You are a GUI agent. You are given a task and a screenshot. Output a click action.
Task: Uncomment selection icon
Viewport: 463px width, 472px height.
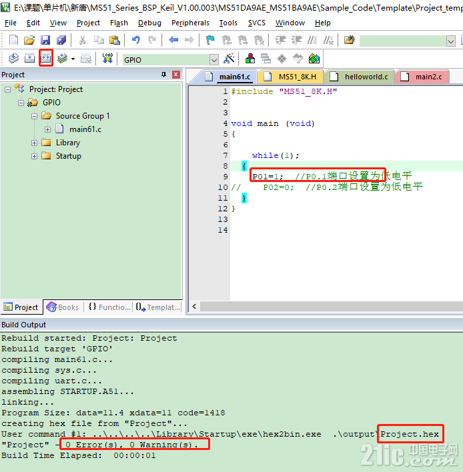(x=328, y=40)
